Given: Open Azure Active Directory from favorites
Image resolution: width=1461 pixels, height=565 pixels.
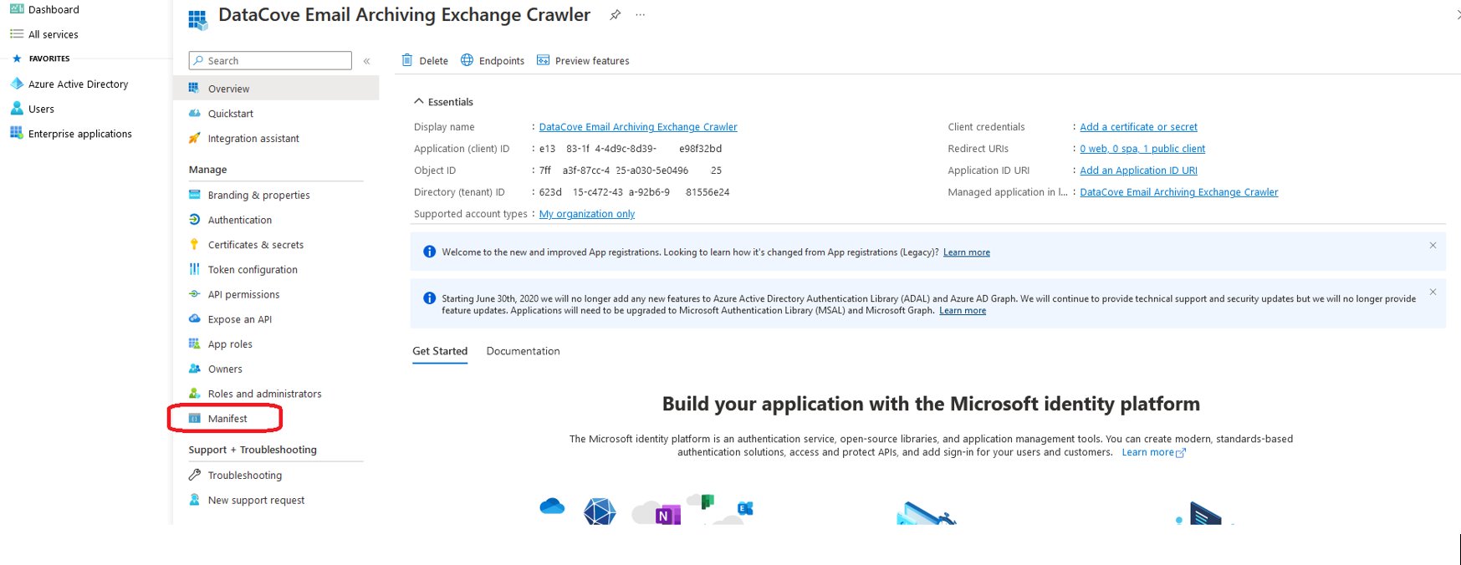Looking at the screenshot, I should coord(78,84).
